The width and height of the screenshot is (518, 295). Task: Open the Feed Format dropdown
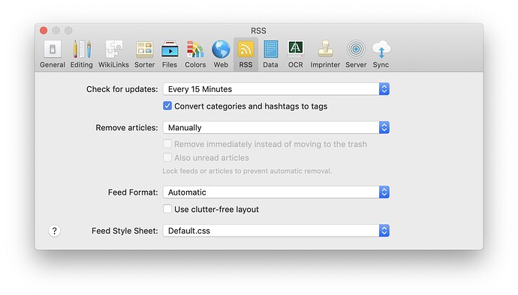(x=276, y=192)
